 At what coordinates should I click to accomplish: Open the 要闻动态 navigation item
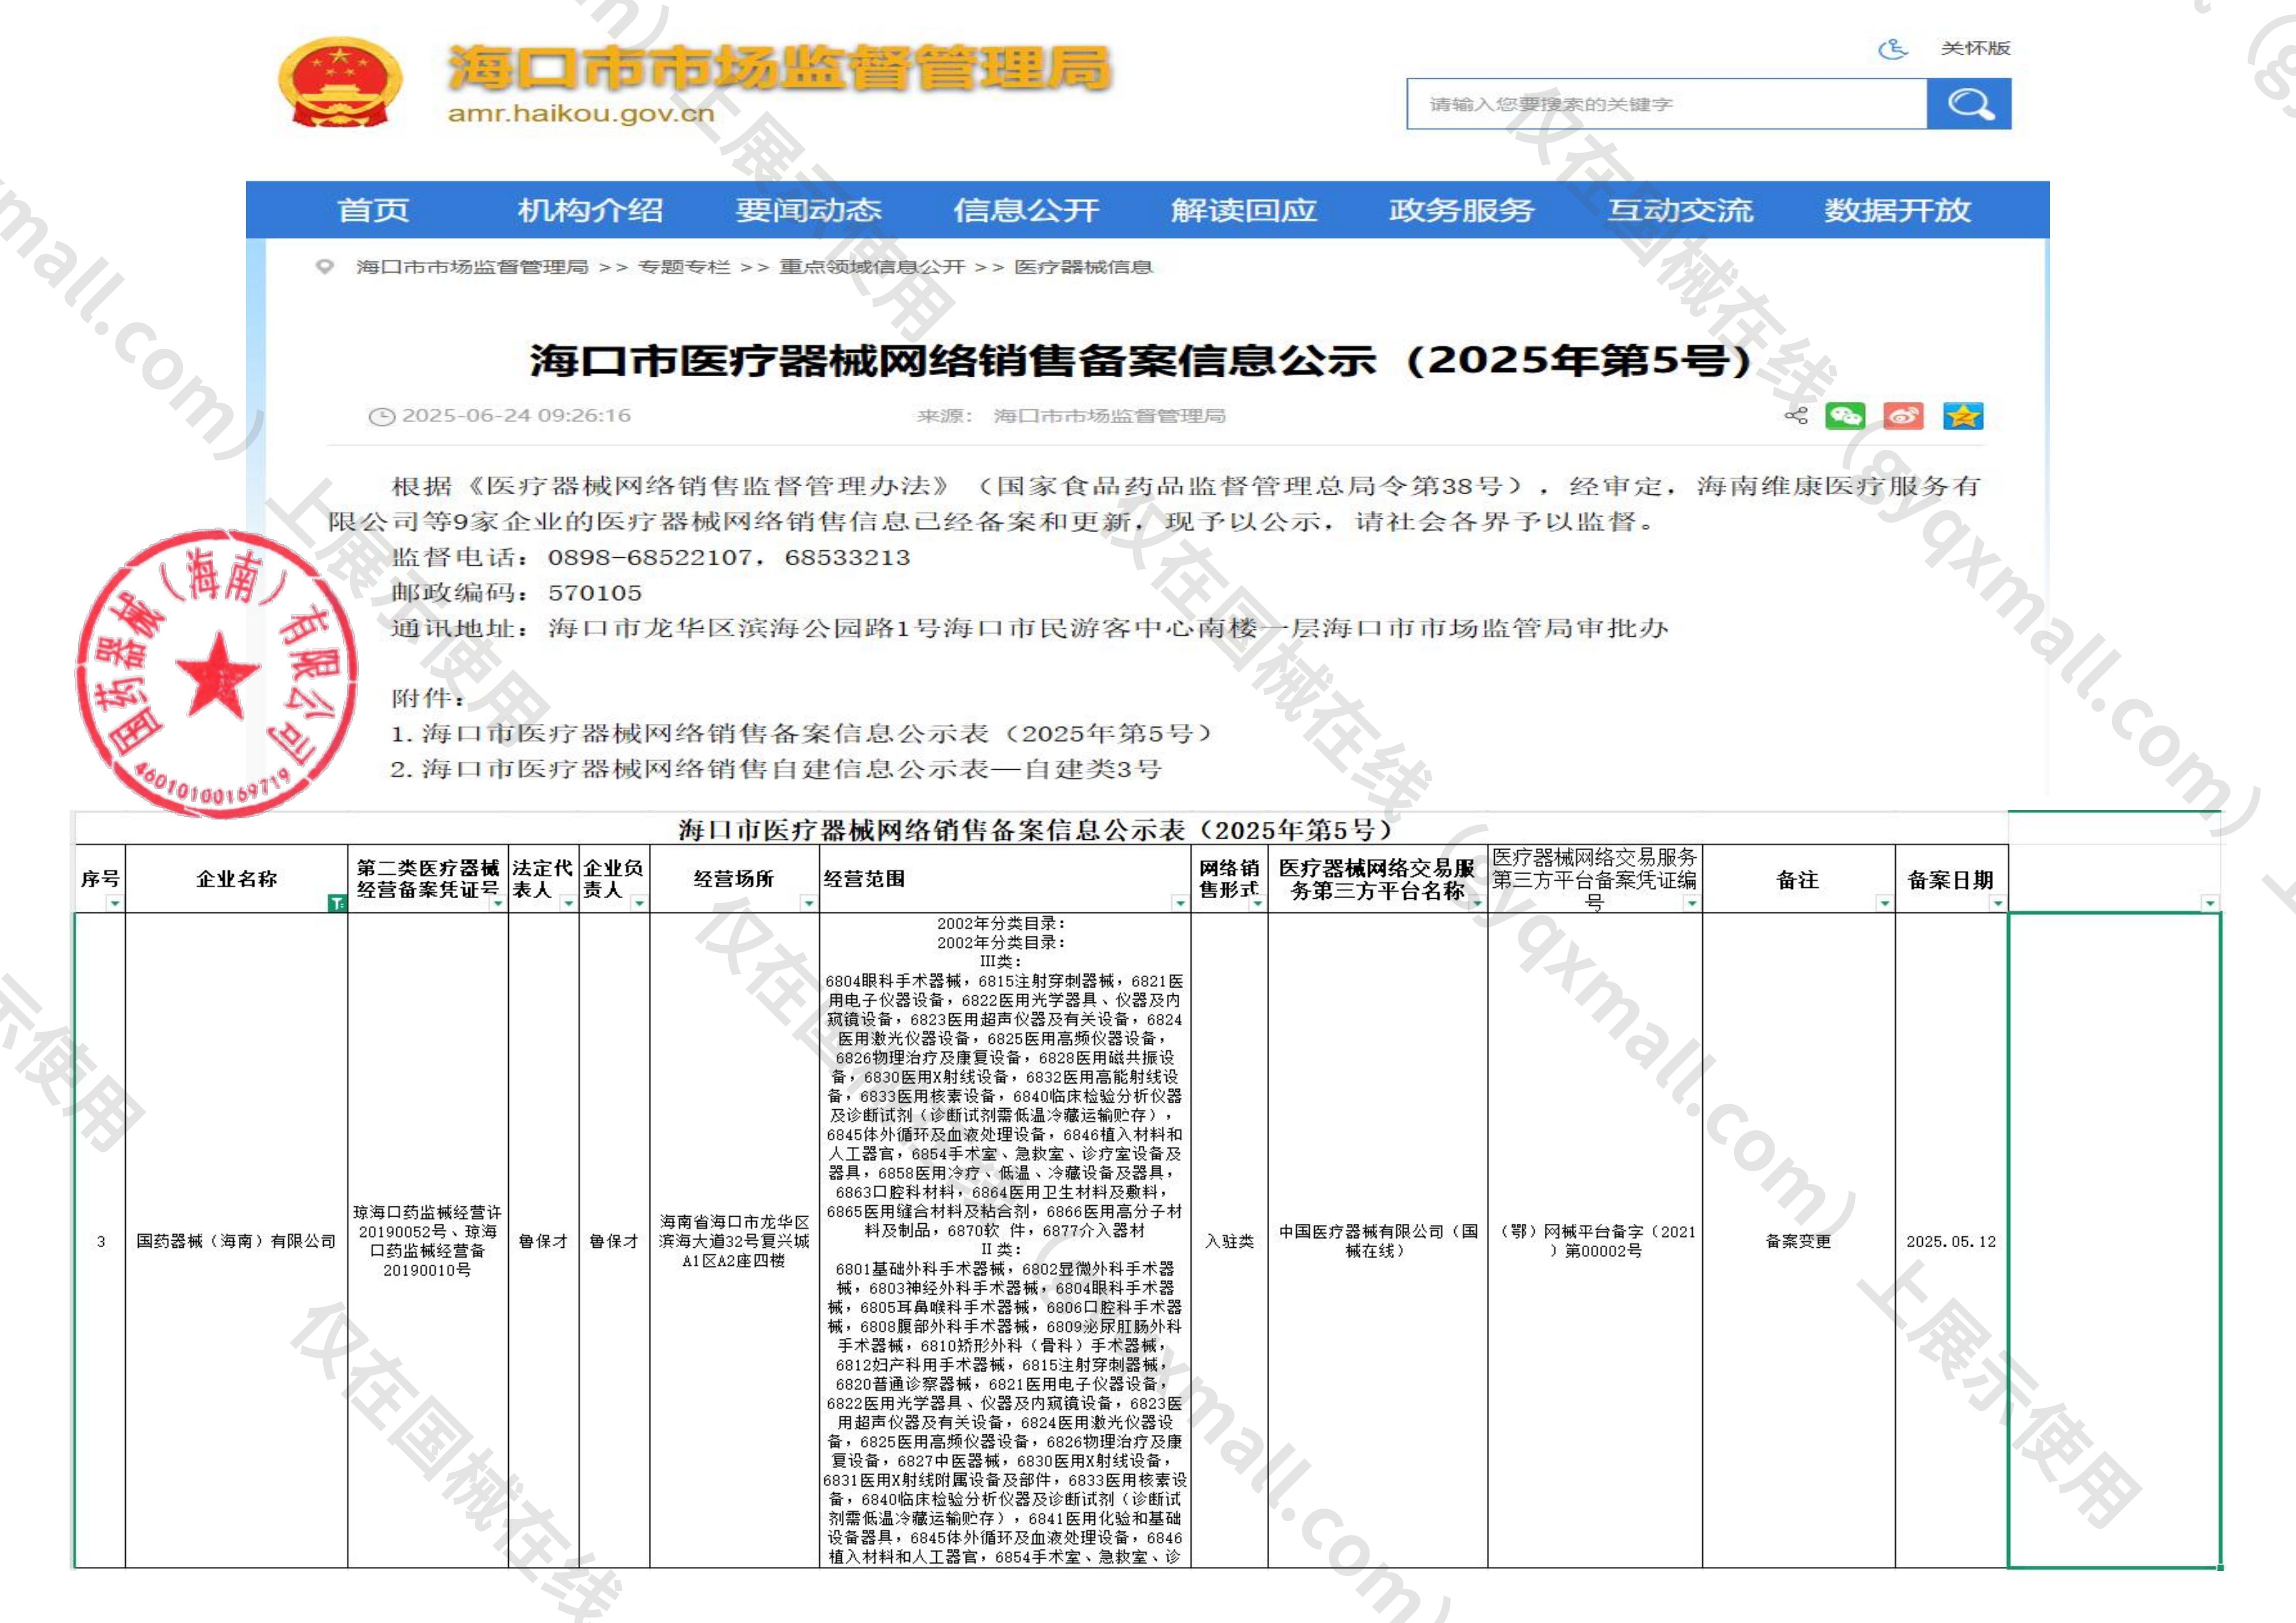[808, 210]
